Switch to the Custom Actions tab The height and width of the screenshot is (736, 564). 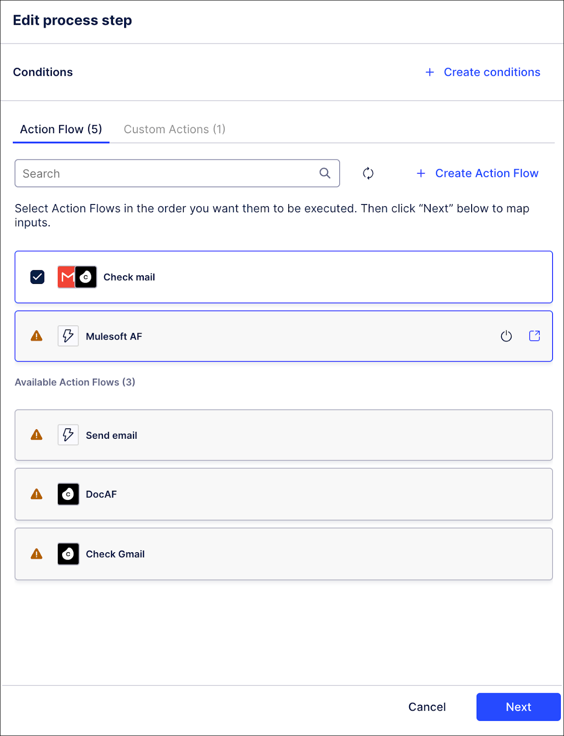(x=175, y=129)
